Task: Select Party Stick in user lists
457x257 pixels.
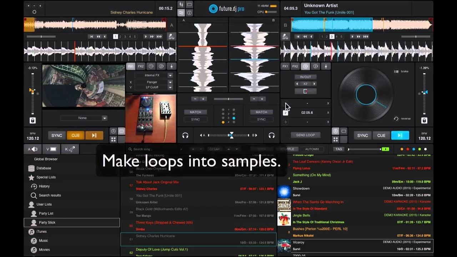Action: [x=72, y=222]
